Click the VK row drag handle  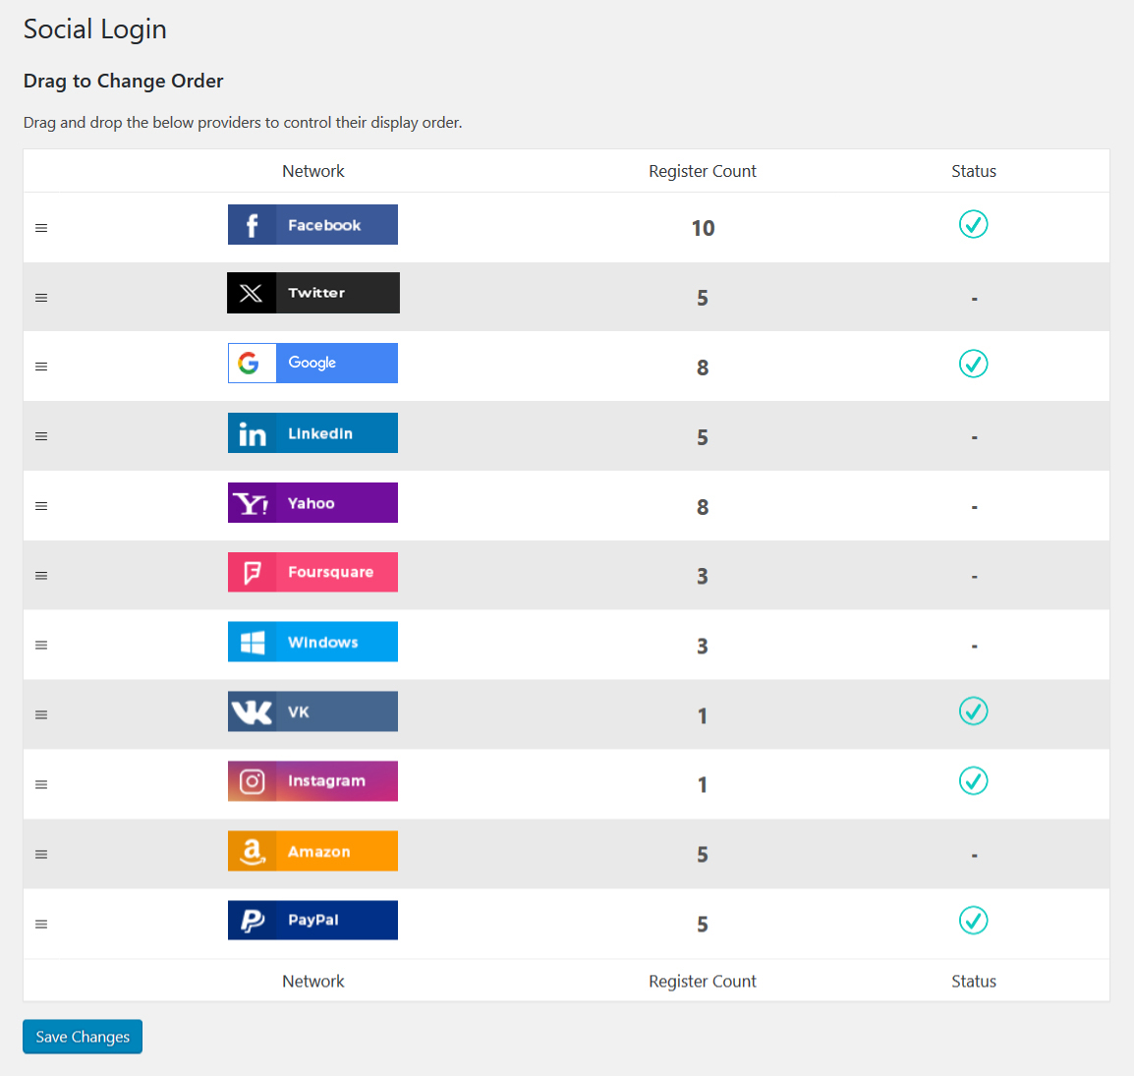[41, 714]
